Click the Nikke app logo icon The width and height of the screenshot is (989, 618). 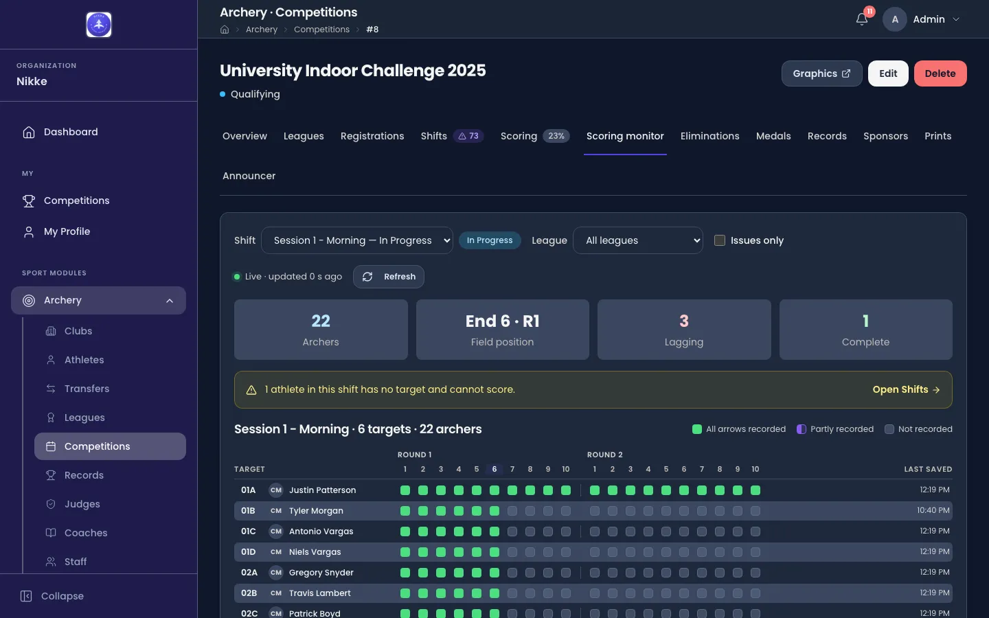[x=99, y=25]
